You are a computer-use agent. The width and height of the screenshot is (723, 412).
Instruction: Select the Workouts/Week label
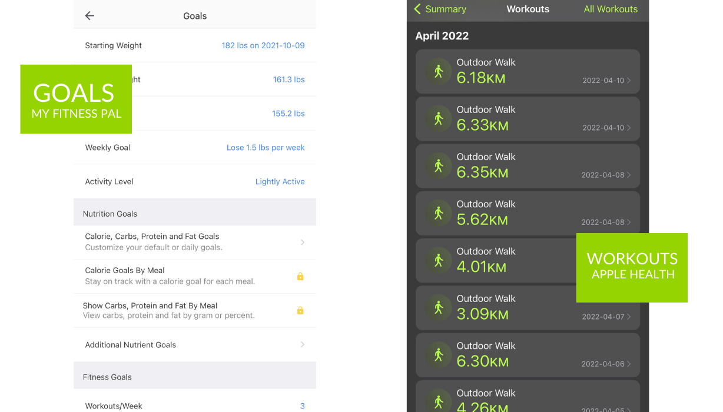(114, 406)
